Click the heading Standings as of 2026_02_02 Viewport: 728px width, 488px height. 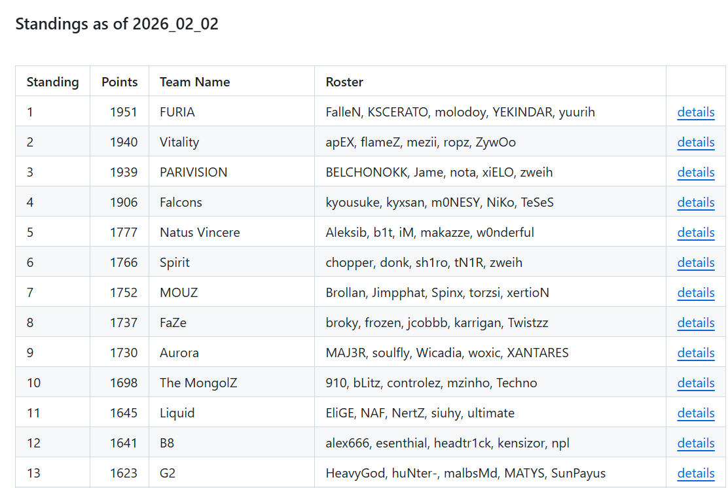117,24
